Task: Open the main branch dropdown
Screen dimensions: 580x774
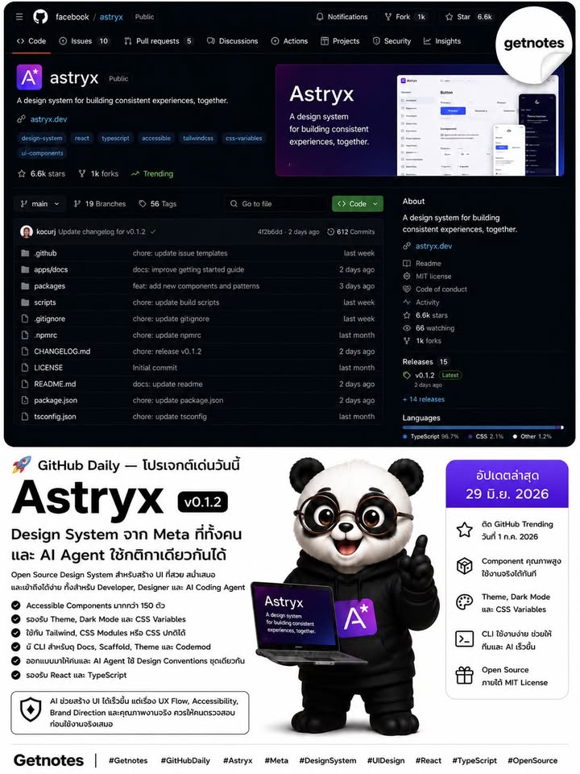Action: tap(39, 204)
